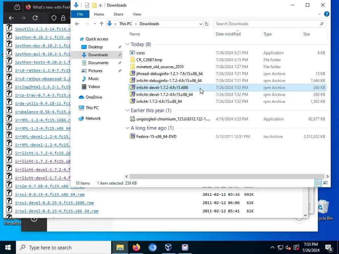Screen dimensions: 339x254
Task: Switch to large icons view layout icon
Action: click(325, 183)
